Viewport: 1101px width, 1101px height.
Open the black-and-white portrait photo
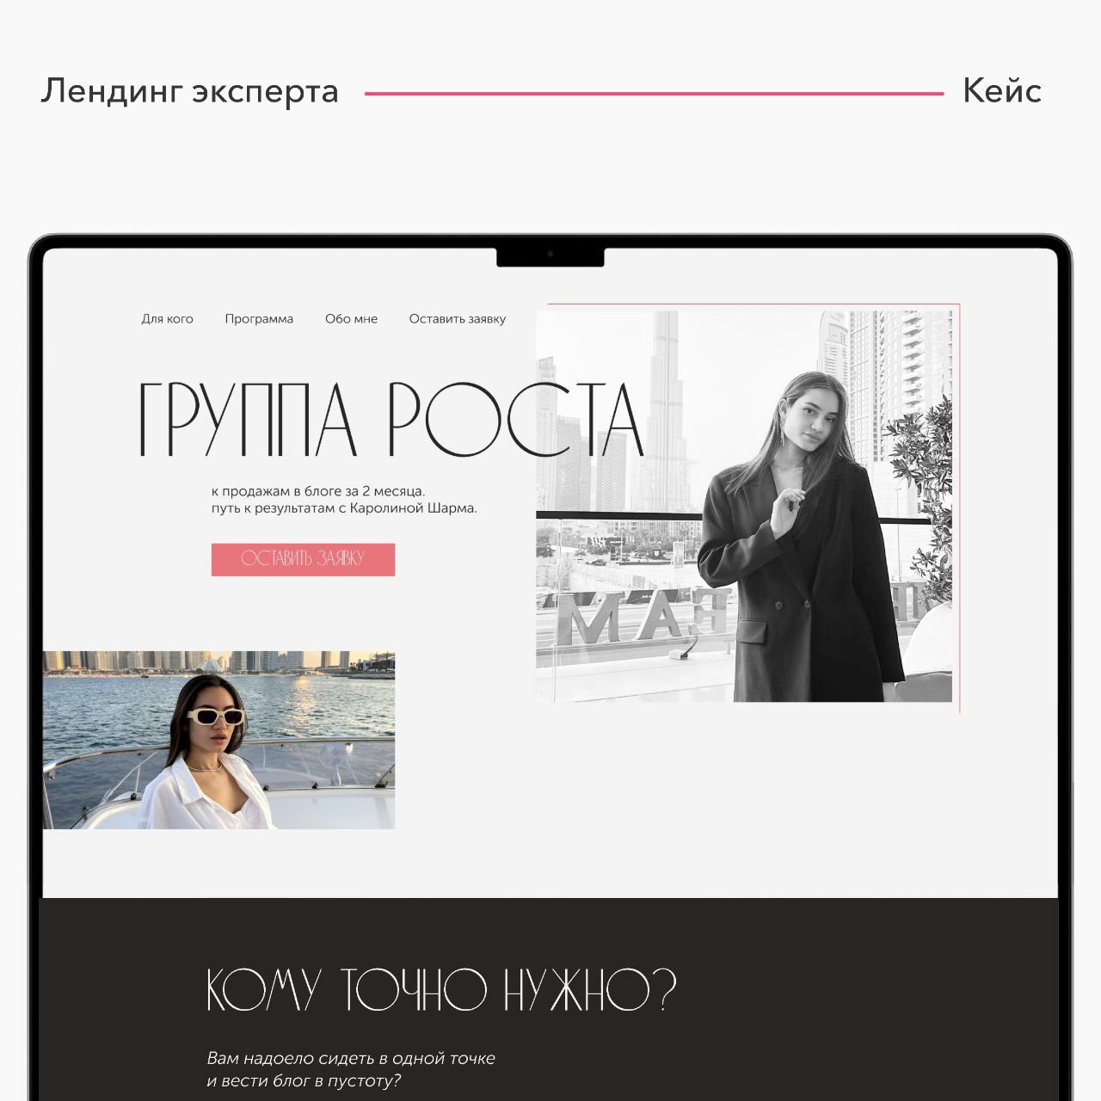[x=744, y=507]
